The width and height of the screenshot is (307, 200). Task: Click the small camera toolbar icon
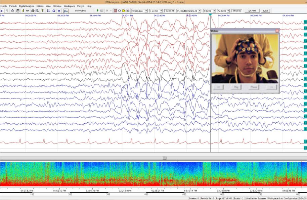(28, 11)
